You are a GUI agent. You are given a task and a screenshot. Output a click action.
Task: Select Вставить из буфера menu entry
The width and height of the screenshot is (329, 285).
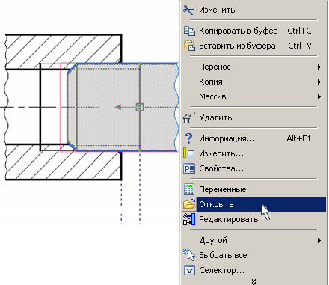click(237, 46)
